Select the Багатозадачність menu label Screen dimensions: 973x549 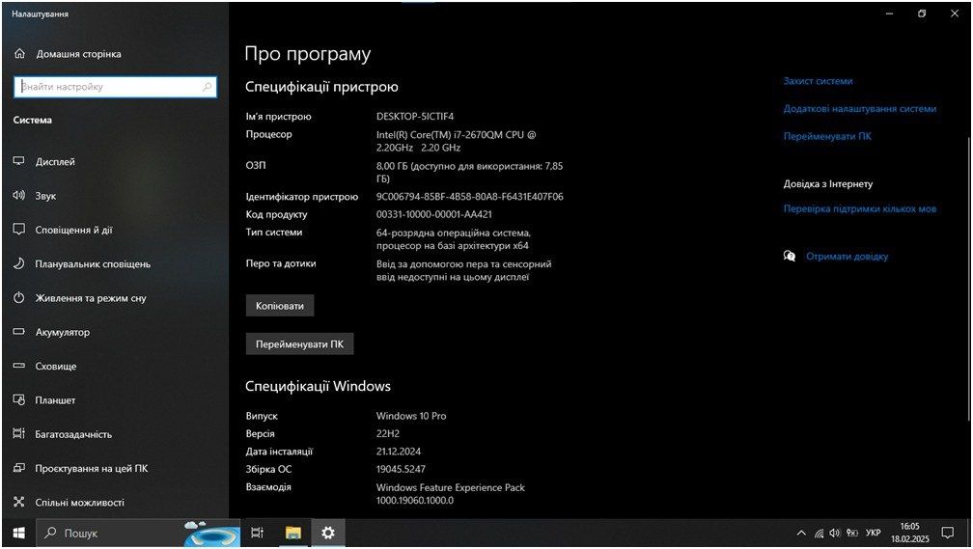coord(73,434)
